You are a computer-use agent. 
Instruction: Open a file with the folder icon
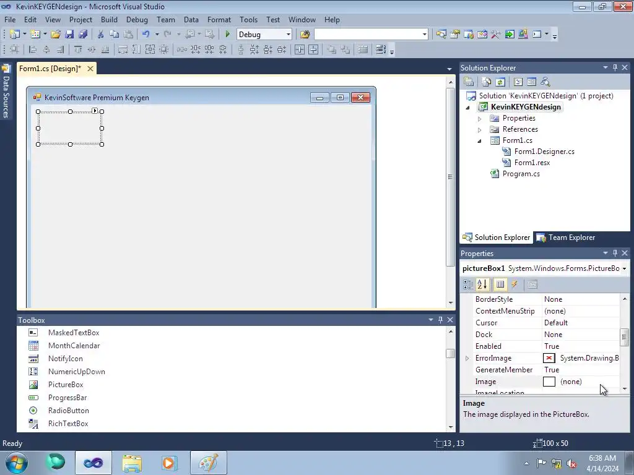[x=56, y=35]
